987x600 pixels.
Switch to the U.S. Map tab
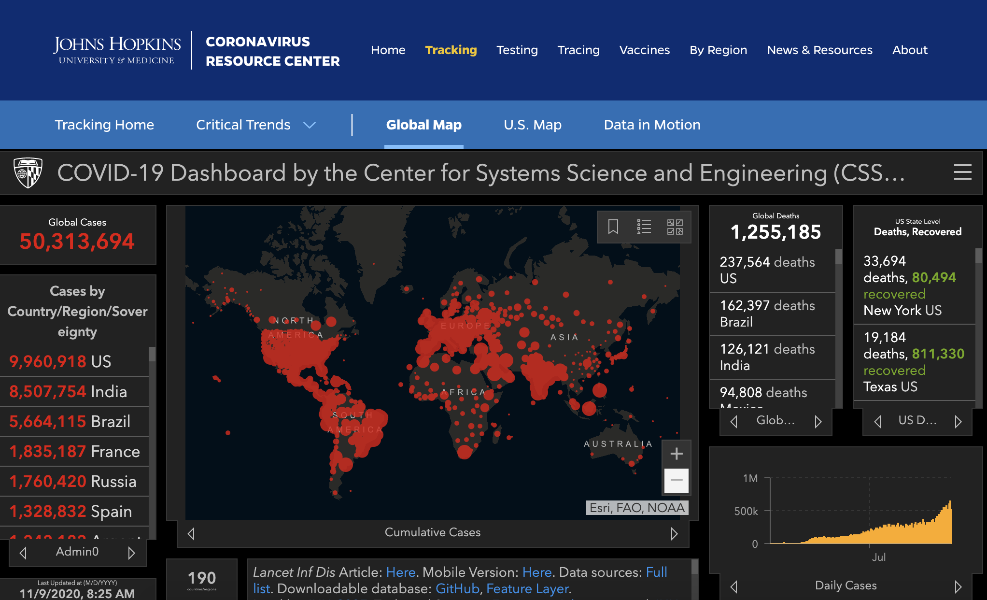pyautogui.click(x=533, y=125)
